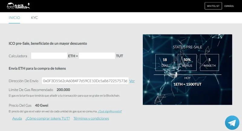The width and height of the screenshot is (242, 131).
Task: Click the HOY label in status panel
Action: click(x=187, y=78)
